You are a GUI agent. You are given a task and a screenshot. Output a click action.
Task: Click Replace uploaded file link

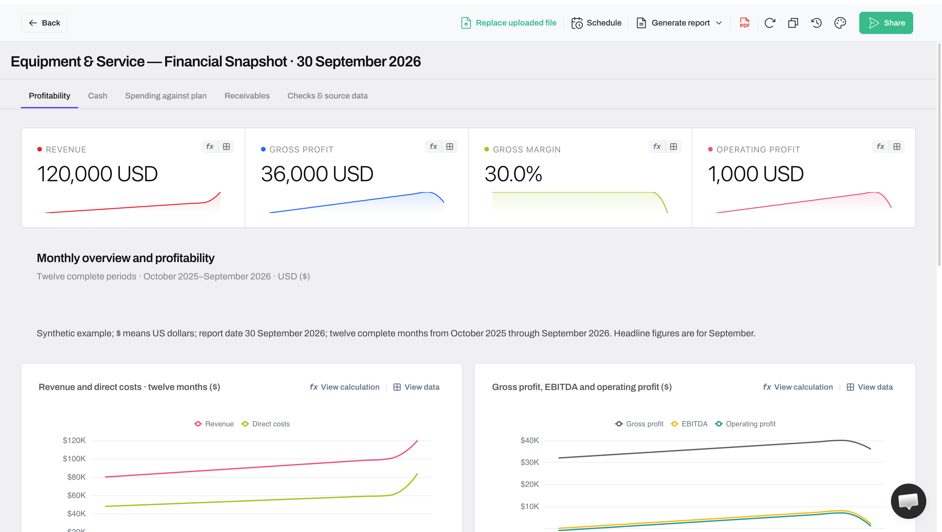(509, 23)
